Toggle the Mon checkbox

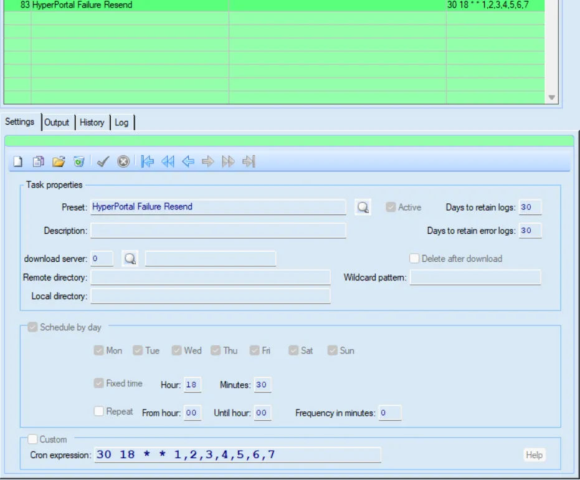[x=98, y=350]
